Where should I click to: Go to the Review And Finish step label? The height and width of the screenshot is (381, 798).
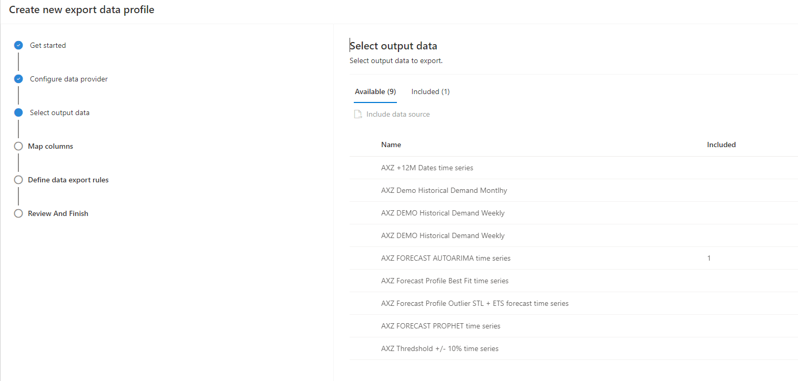click(58, 213)
